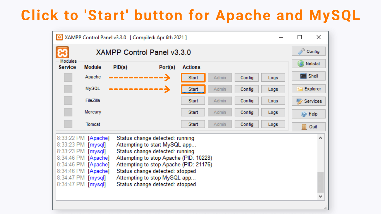Click the Admin button in the Apache row
381x214 pixels.
220,78
